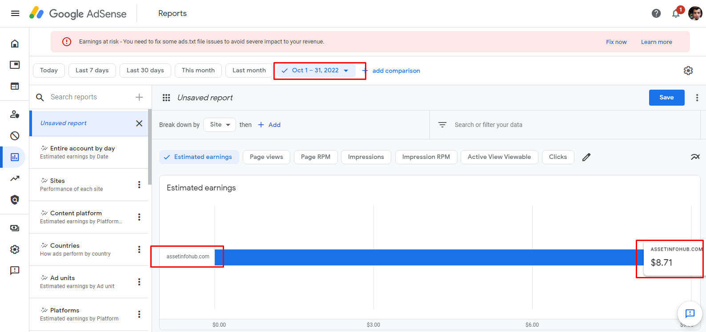Add a new report with plus icon
The width and height of the screenshot is (706, 332).
pyautogui.click(x=139, y=97)
